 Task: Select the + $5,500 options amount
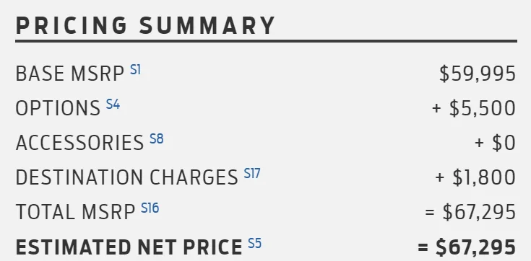click(x=474, y=109)
